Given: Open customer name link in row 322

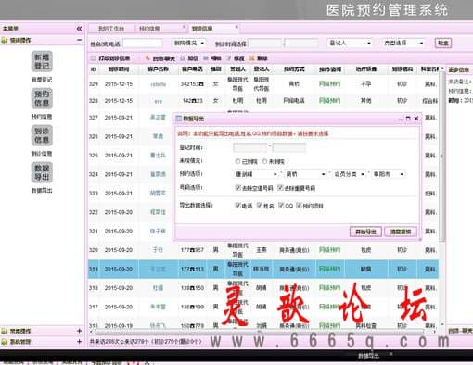Looking at the screenshot, I should click(158, 212).
